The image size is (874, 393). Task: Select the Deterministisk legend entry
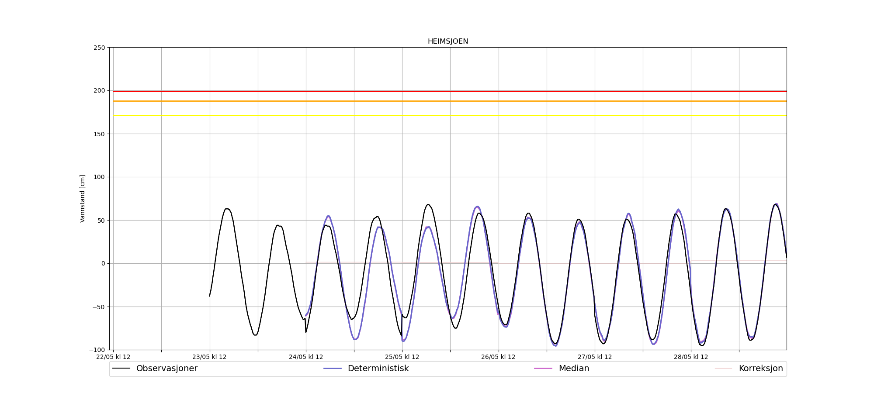tap(366, 369)
